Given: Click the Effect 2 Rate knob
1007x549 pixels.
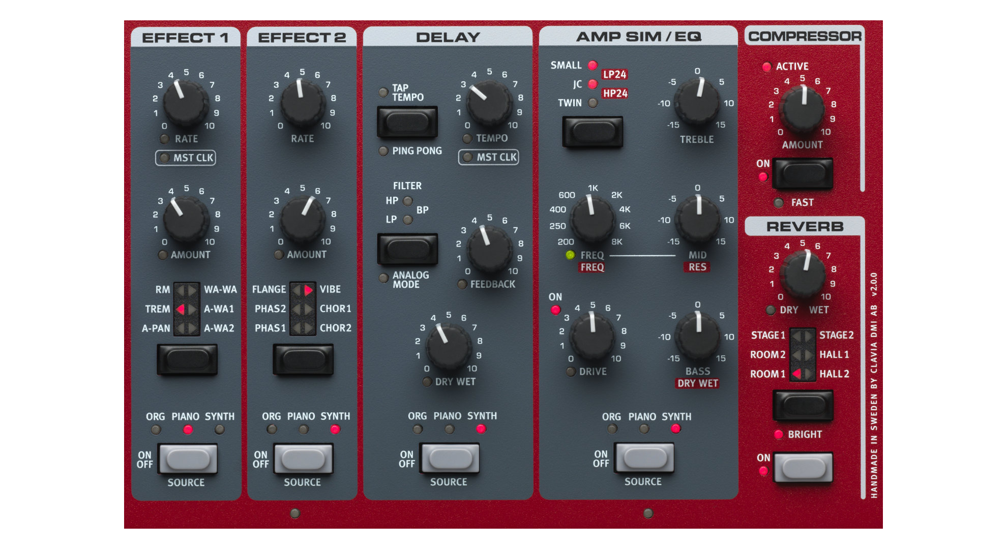Looking at the screenshot, I should pyautogui.click(x=302, y=104).
